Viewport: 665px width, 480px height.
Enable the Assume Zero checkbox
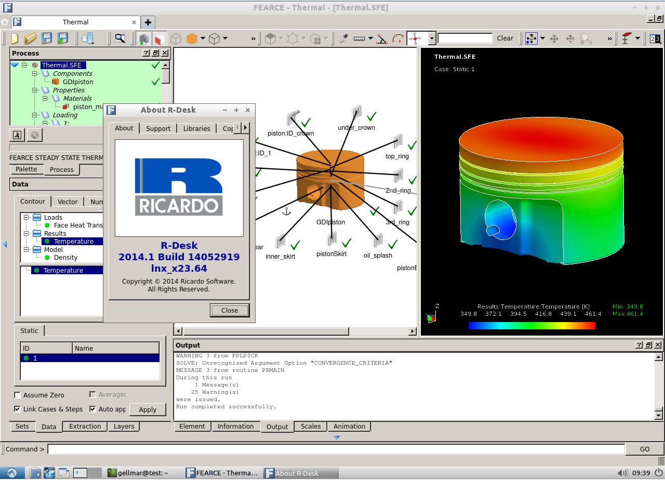(18, 395)
